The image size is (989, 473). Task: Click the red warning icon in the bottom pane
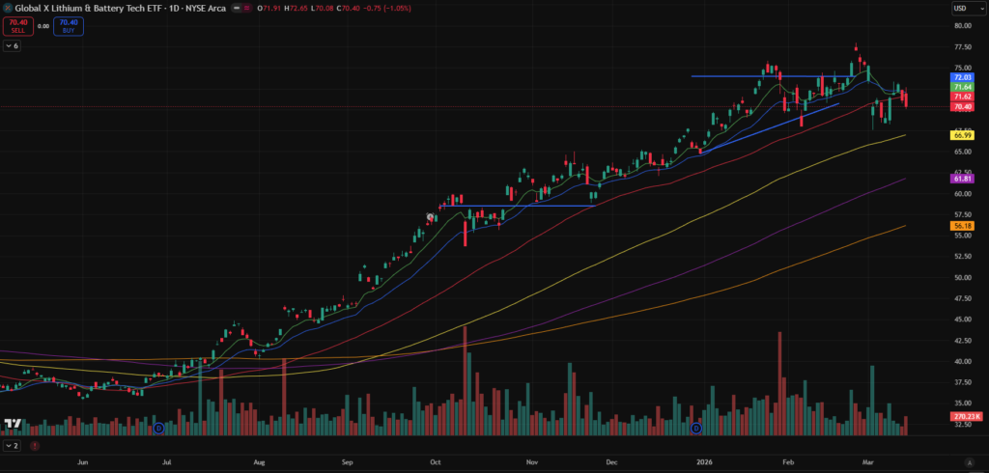pyautogui.click(x=36, y=447)
